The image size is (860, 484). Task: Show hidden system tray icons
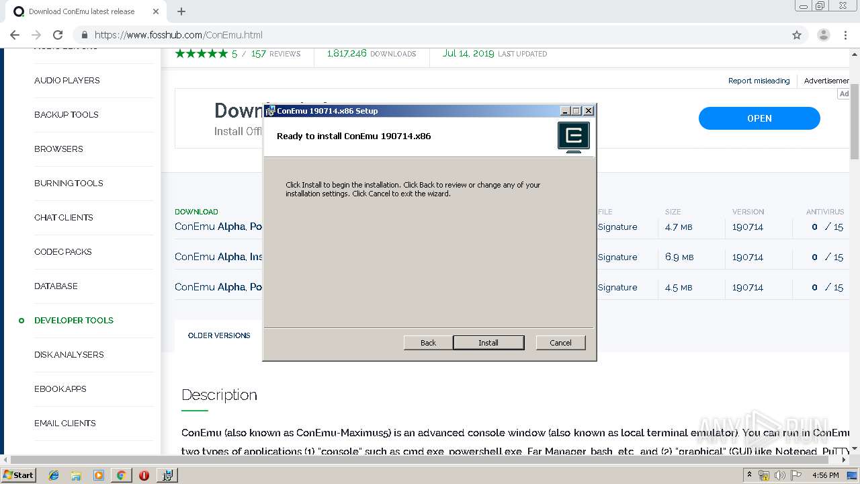pos(749,475)
